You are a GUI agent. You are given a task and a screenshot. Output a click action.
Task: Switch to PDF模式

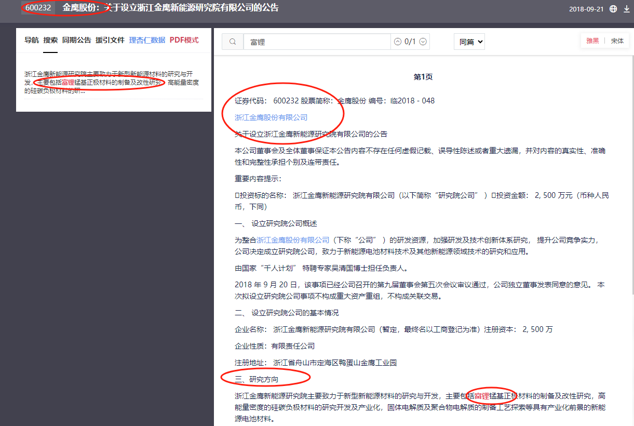184,40
